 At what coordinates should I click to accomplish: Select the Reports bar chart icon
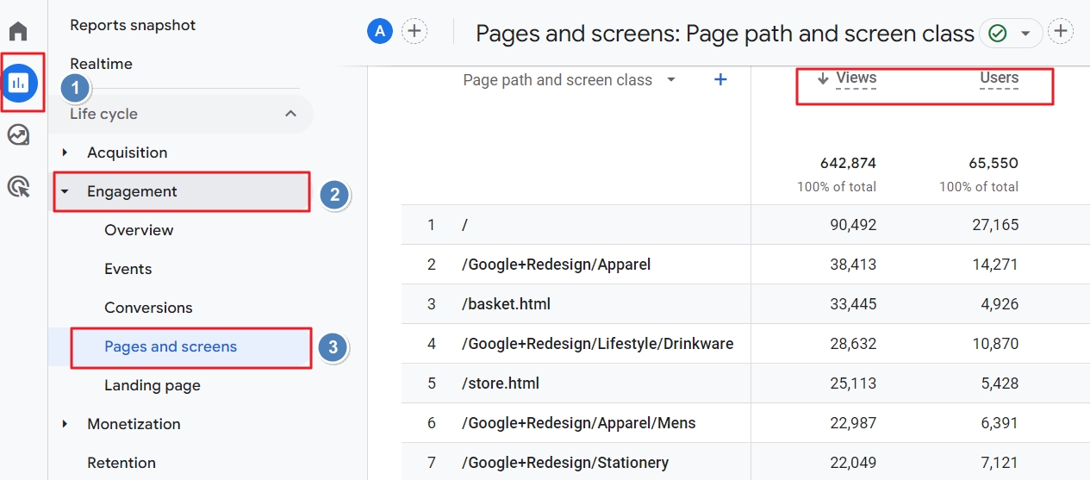click(18, 83)
